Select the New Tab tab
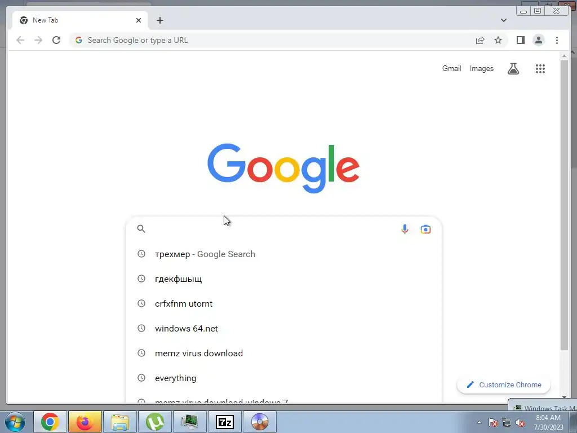Screen dimensions: 577x433 [x=80, y=20]
